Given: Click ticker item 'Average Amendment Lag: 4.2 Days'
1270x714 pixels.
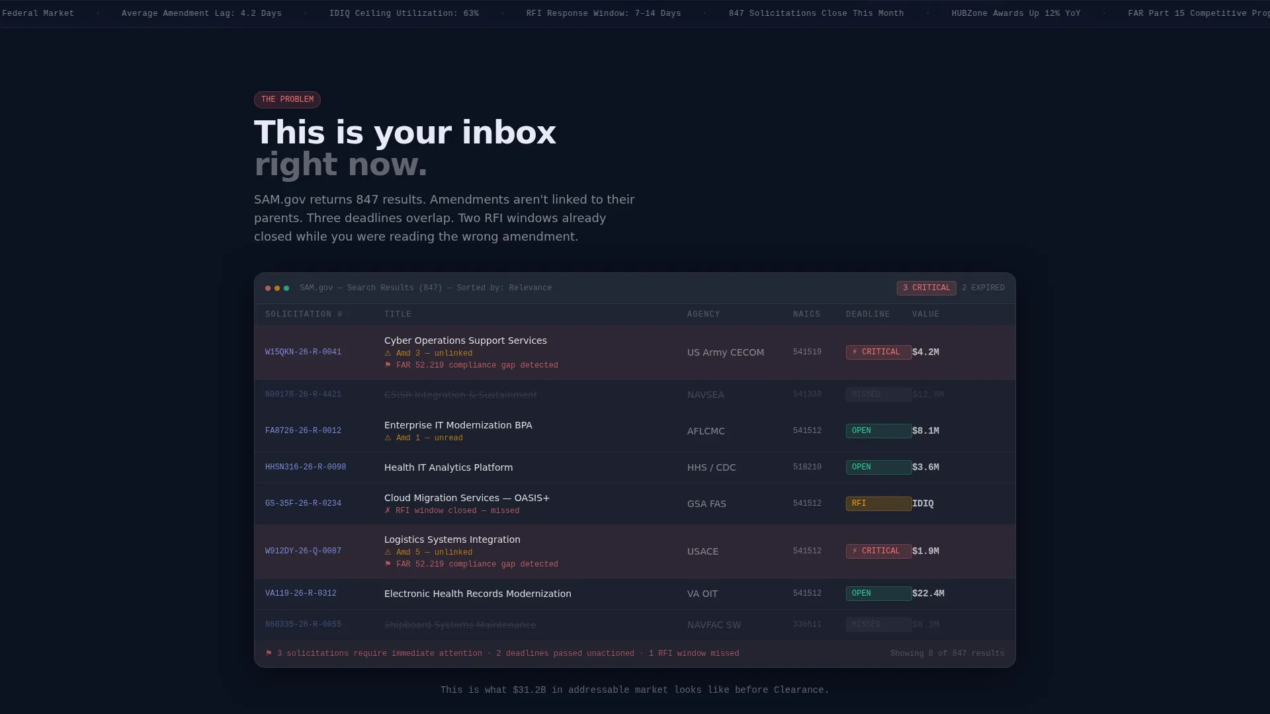Looking at the screenshot, I should pyautogui.click(x=202, y=13).
